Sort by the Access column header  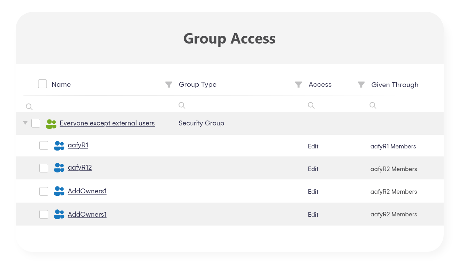point(320,84)
